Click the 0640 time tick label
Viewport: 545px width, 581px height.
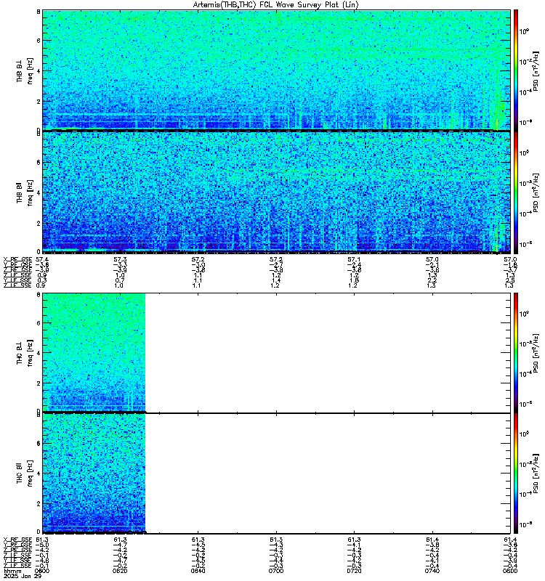(198, 571)
